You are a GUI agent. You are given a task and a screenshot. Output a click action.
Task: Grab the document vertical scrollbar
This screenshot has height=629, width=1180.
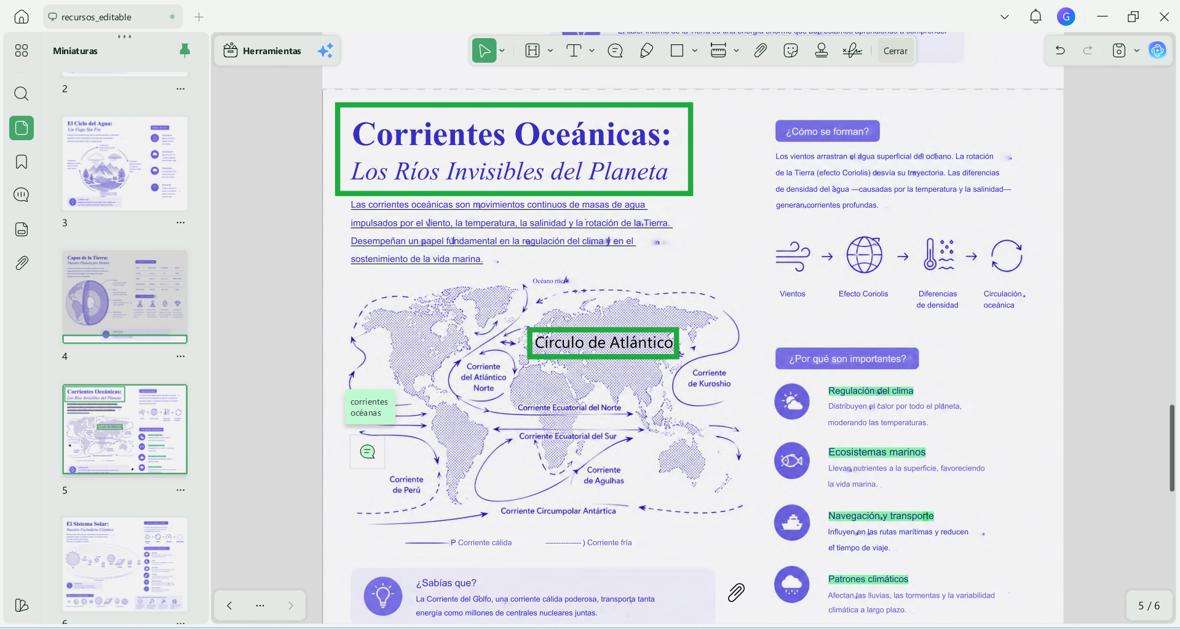pos(1172,448)
